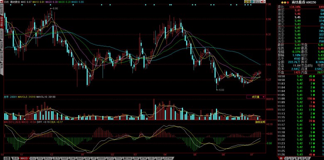Screen dimensions: 324x160
Task: Click the 技术分析 red sidebar tab
Action: tap(2, 22)
